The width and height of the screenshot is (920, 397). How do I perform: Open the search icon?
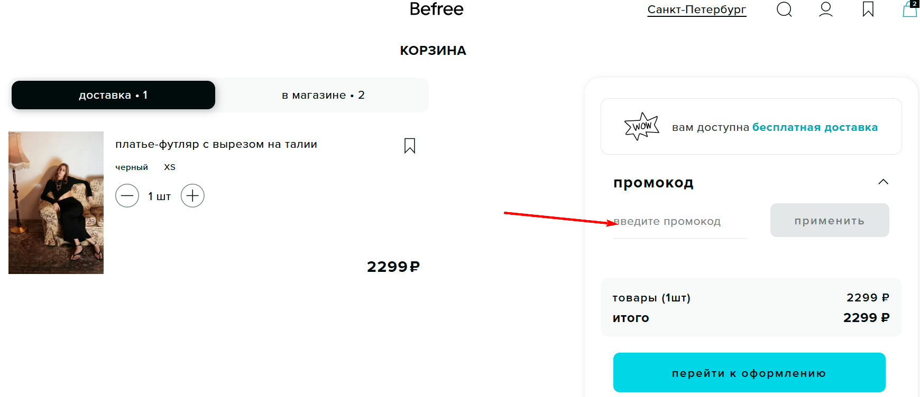click(x=784, y=9)
